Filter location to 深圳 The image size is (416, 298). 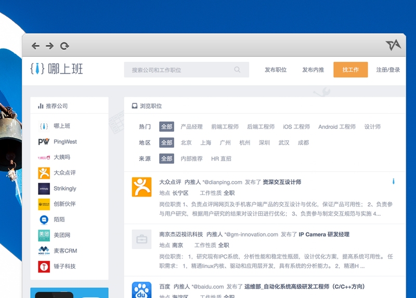[x=264, y=143]
